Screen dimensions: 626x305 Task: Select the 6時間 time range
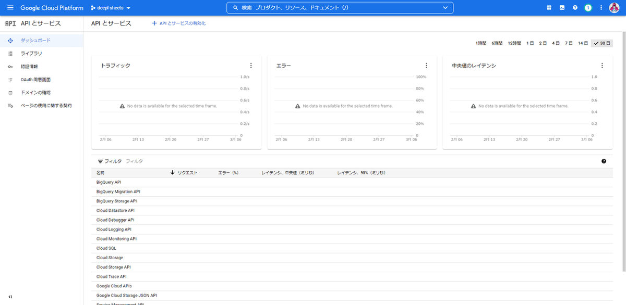pyautogui.click(x=497, y=43)
